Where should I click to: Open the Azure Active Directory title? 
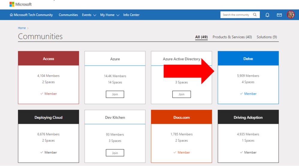[181, 59]
